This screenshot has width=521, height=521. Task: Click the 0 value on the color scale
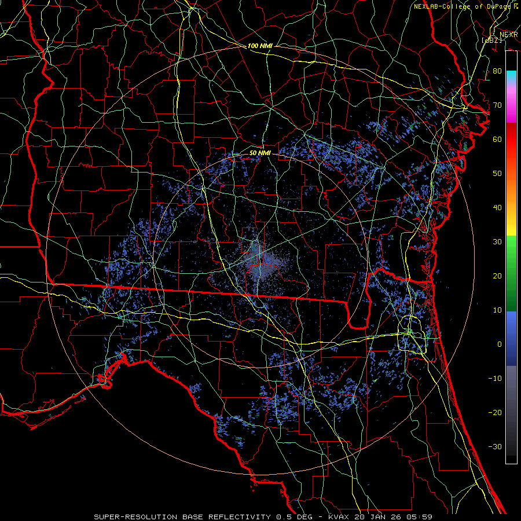500,344
